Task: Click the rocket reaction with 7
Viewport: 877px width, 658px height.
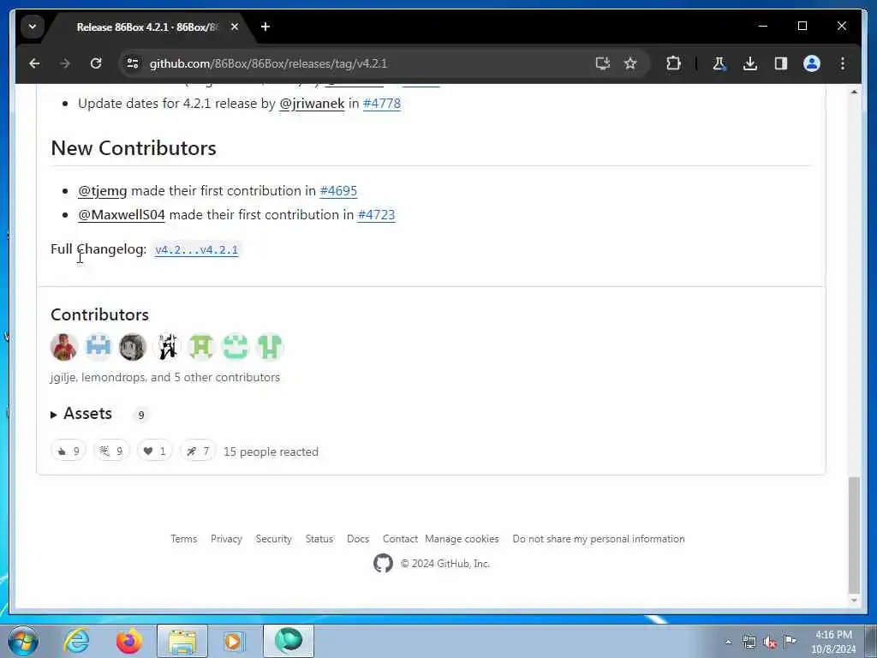Action: pyautogui.click(x=198, y=451)
